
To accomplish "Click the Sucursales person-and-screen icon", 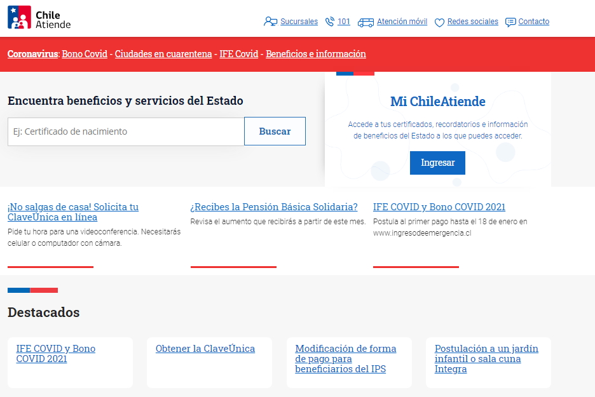I will pyautogui.click(x=271, y=22).
